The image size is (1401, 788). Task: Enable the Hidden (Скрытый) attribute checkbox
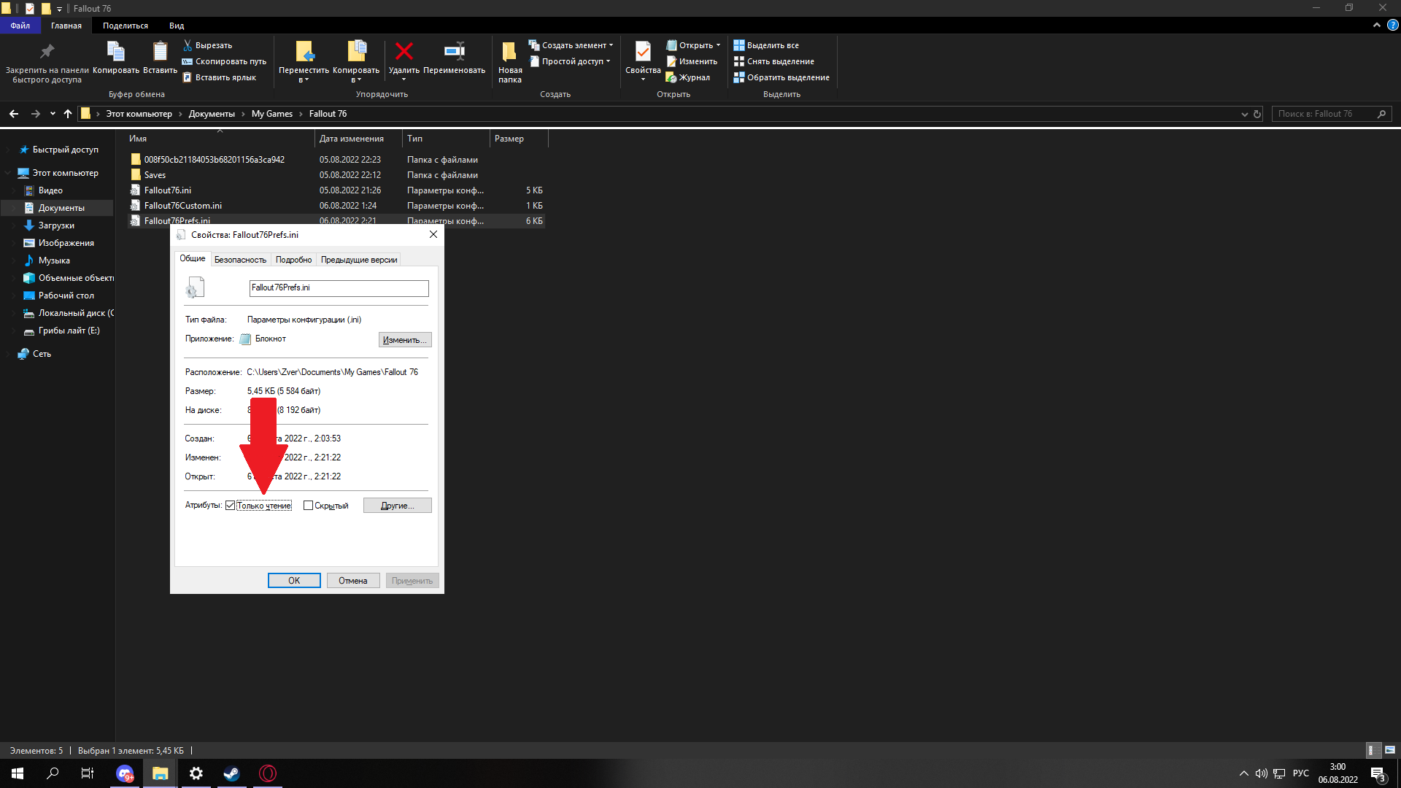point(308,506)
